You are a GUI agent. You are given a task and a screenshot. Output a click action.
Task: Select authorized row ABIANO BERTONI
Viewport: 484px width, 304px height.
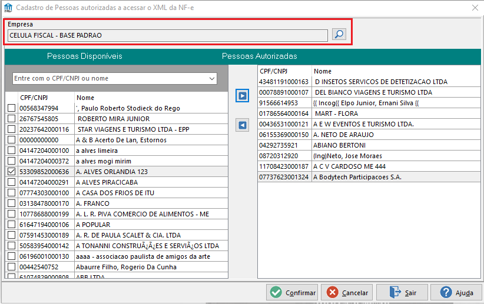pyautogui.click(x=369, y=145)
